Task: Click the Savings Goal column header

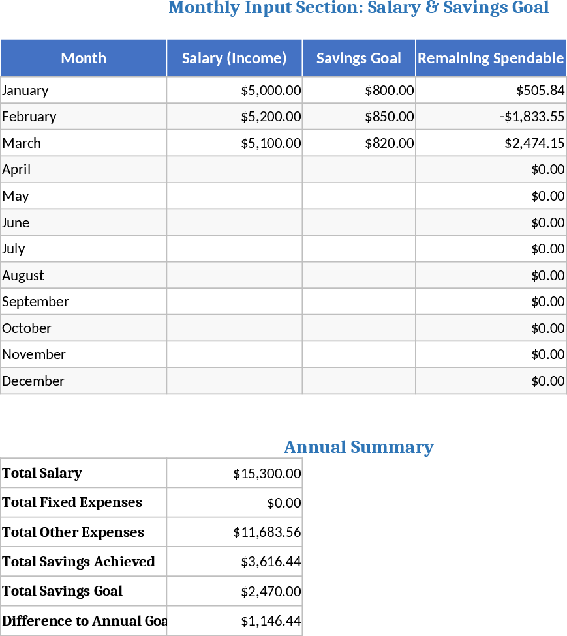Action: (358, 58)
